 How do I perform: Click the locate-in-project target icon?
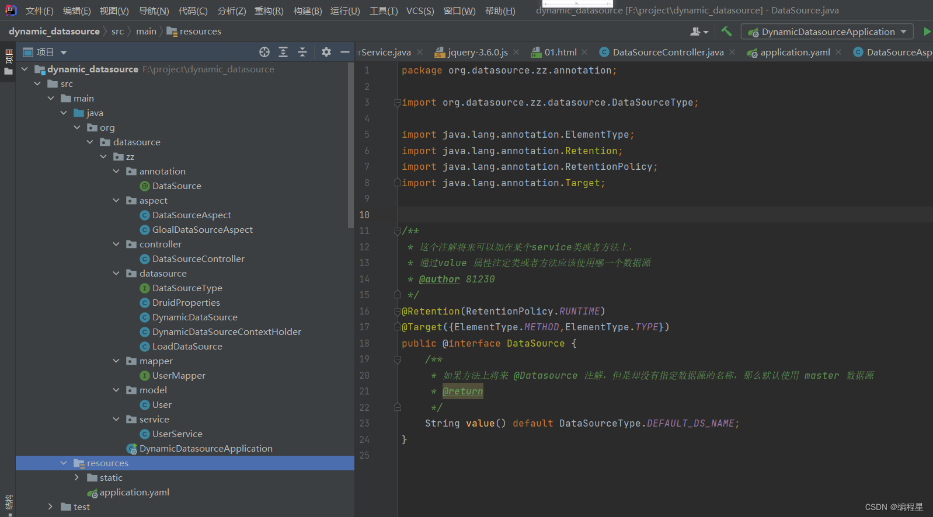point(264,52)
